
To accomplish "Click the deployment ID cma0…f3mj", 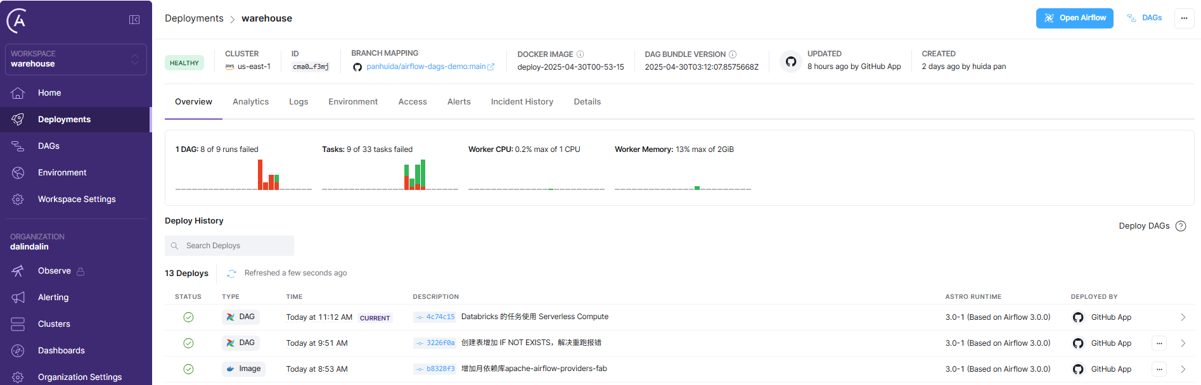I will [311, 66].
